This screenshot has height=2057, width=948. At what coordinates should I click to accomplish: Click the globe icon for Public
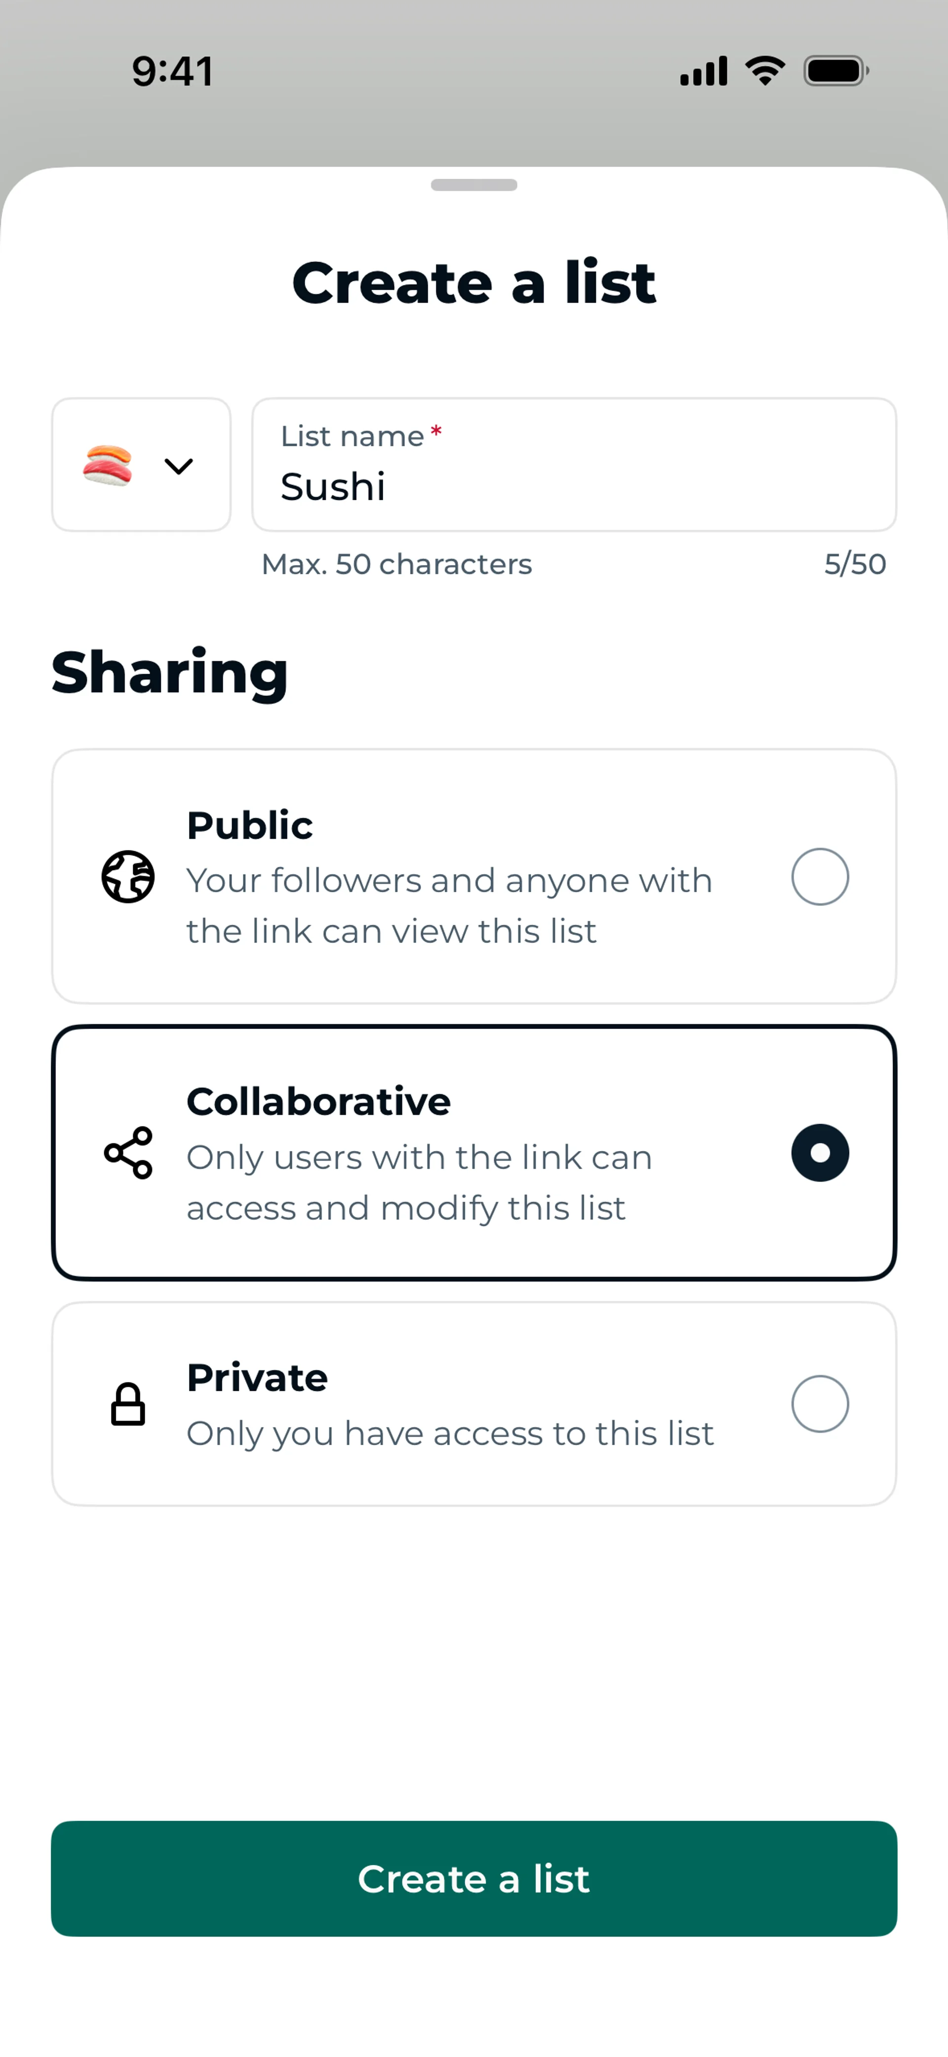128,877
